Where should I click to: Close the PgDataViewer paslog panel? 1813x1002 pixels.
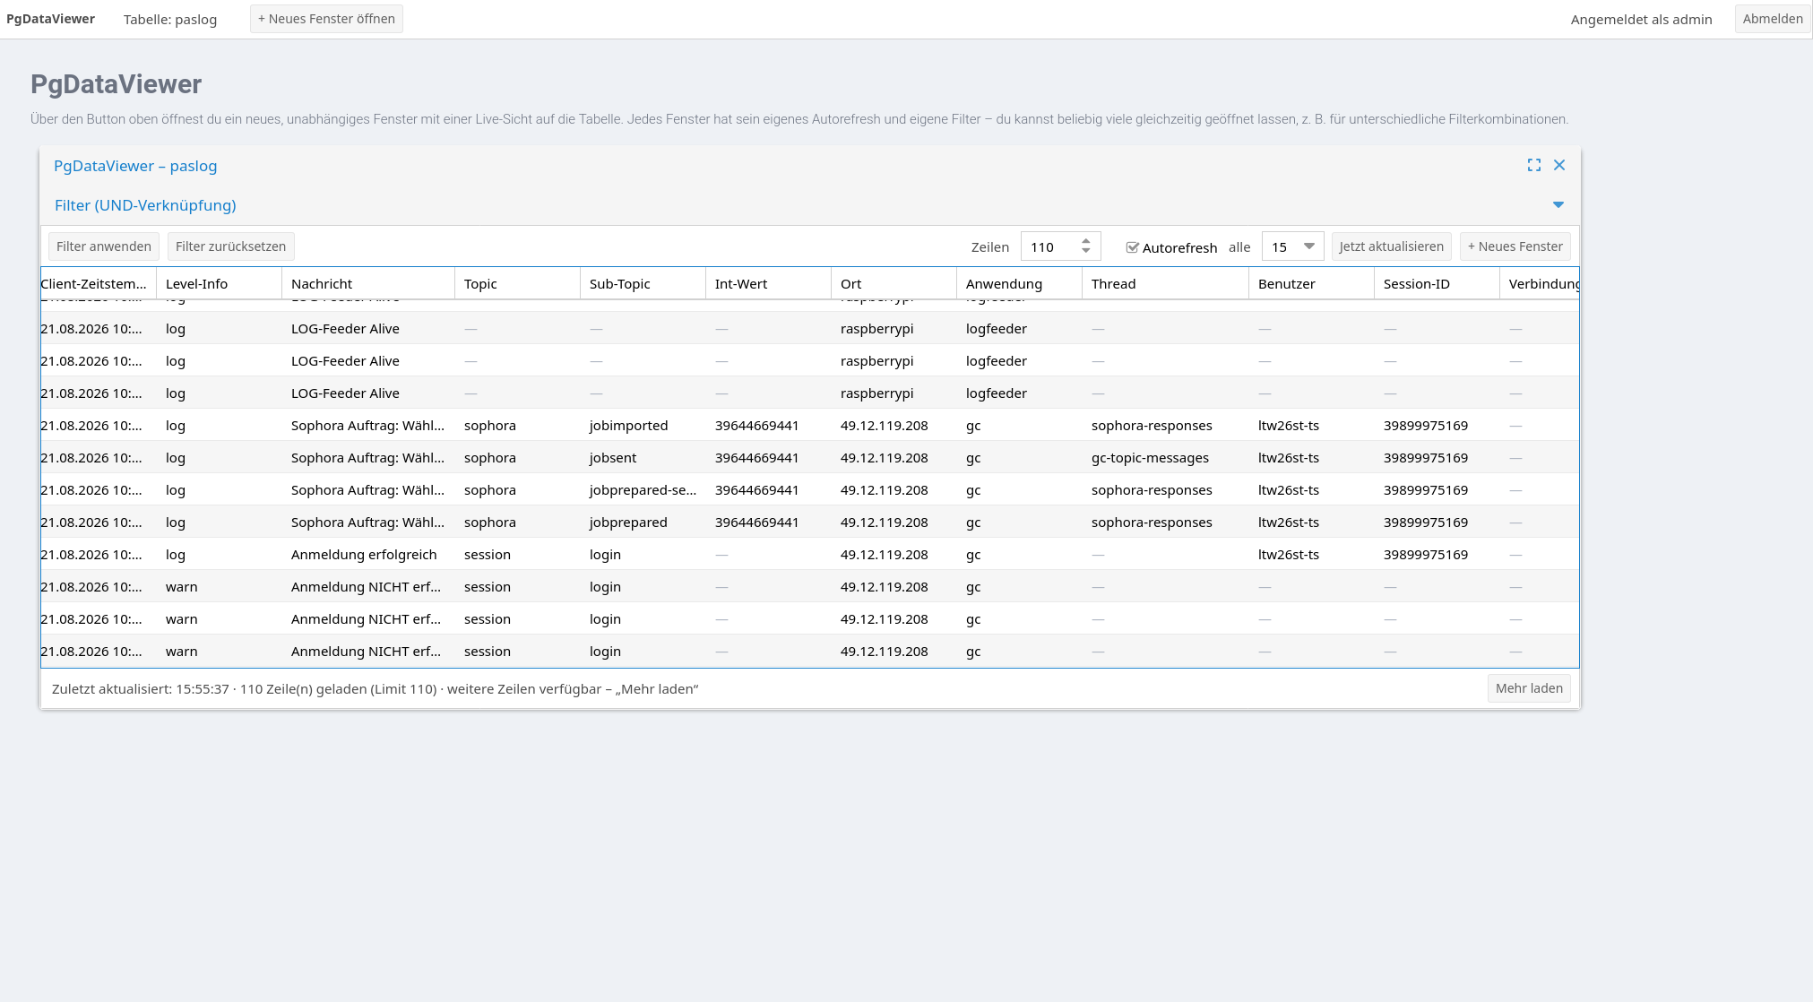[x=1559, y=165]
